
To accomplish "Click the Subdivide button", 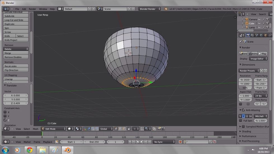I will (x=16, y=16).
